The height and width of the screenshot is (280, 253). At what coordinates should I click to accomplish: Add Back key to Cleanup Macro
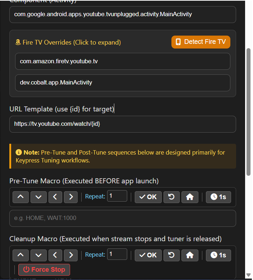[171, 255]
